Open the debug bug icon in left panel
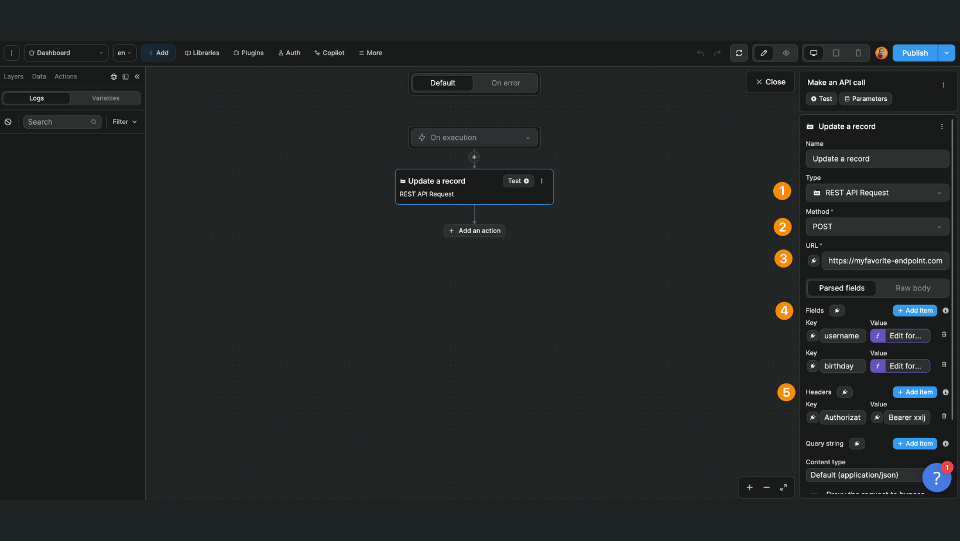Screen dimensions: 960x541 pyautogui.click(x=114, y=76)
